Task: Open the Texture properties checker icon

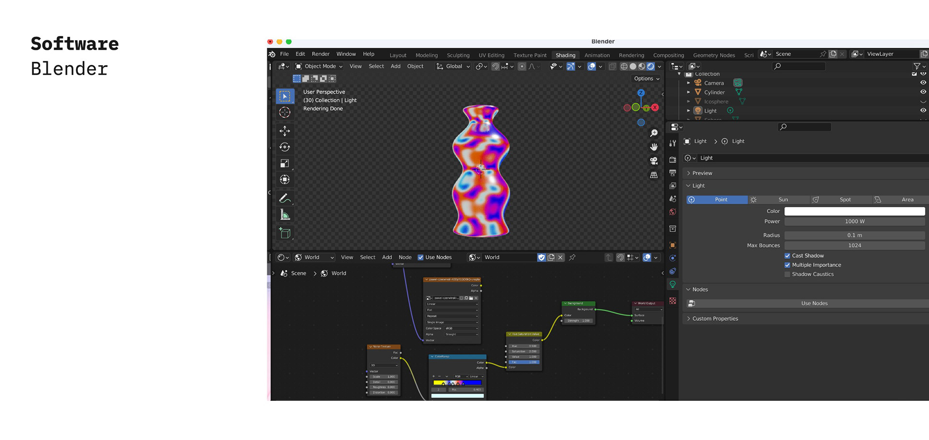Action: (x=673, y=300)
